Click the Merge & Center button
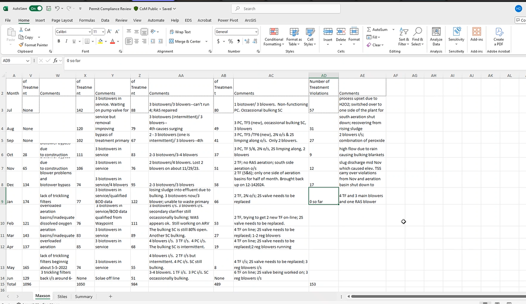Viewport: 526px width, 304px height. click(x=185, y=41)
